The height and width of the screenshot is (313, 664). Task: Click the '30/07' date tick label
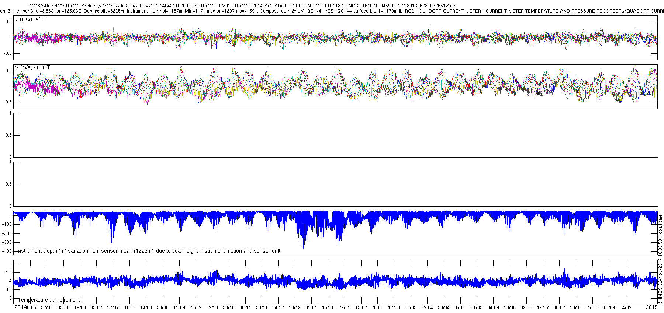tap(559, 308)
